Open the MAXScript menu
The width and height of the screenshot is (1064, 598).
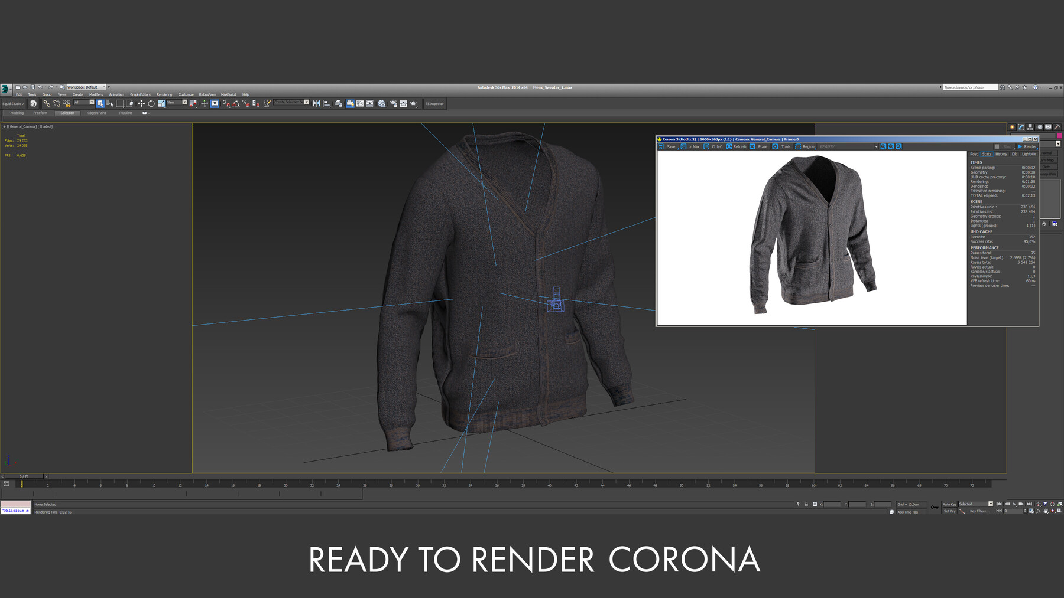coord(229,94)
